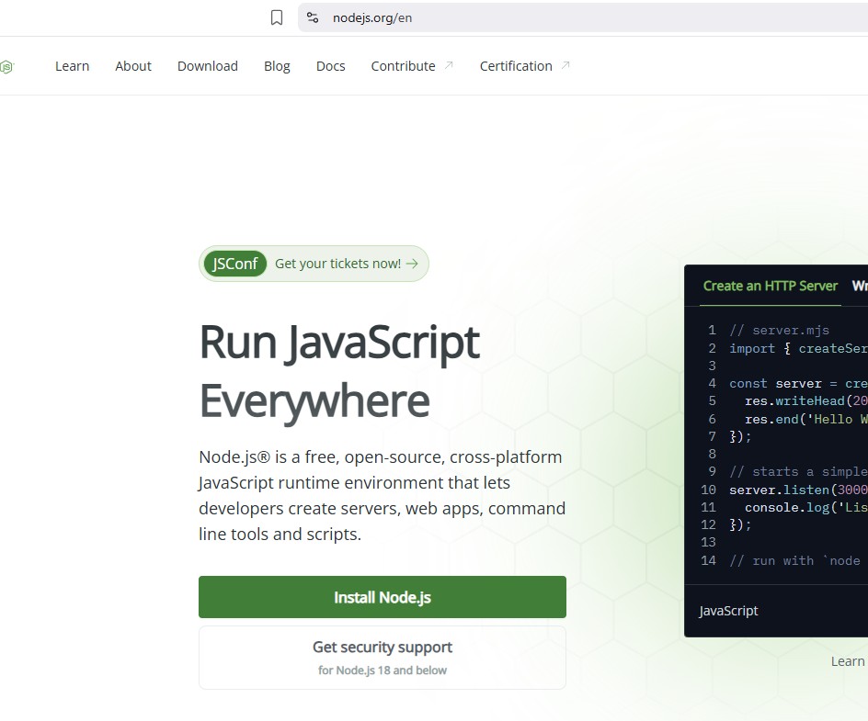Navigate to the Blog section
Viewport: 868px width, 721px height.
(x=277, y=66)
